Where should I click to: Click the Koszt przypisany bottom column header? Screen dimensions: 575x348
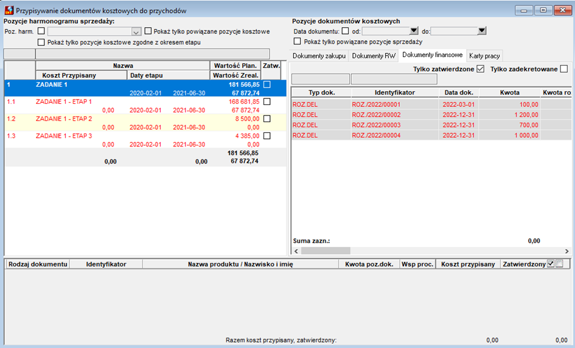468,264
